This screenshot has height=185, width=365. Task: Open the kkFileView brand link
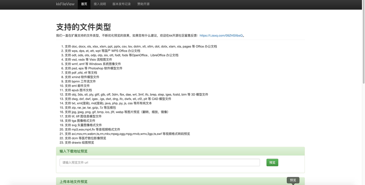[65, 4]
